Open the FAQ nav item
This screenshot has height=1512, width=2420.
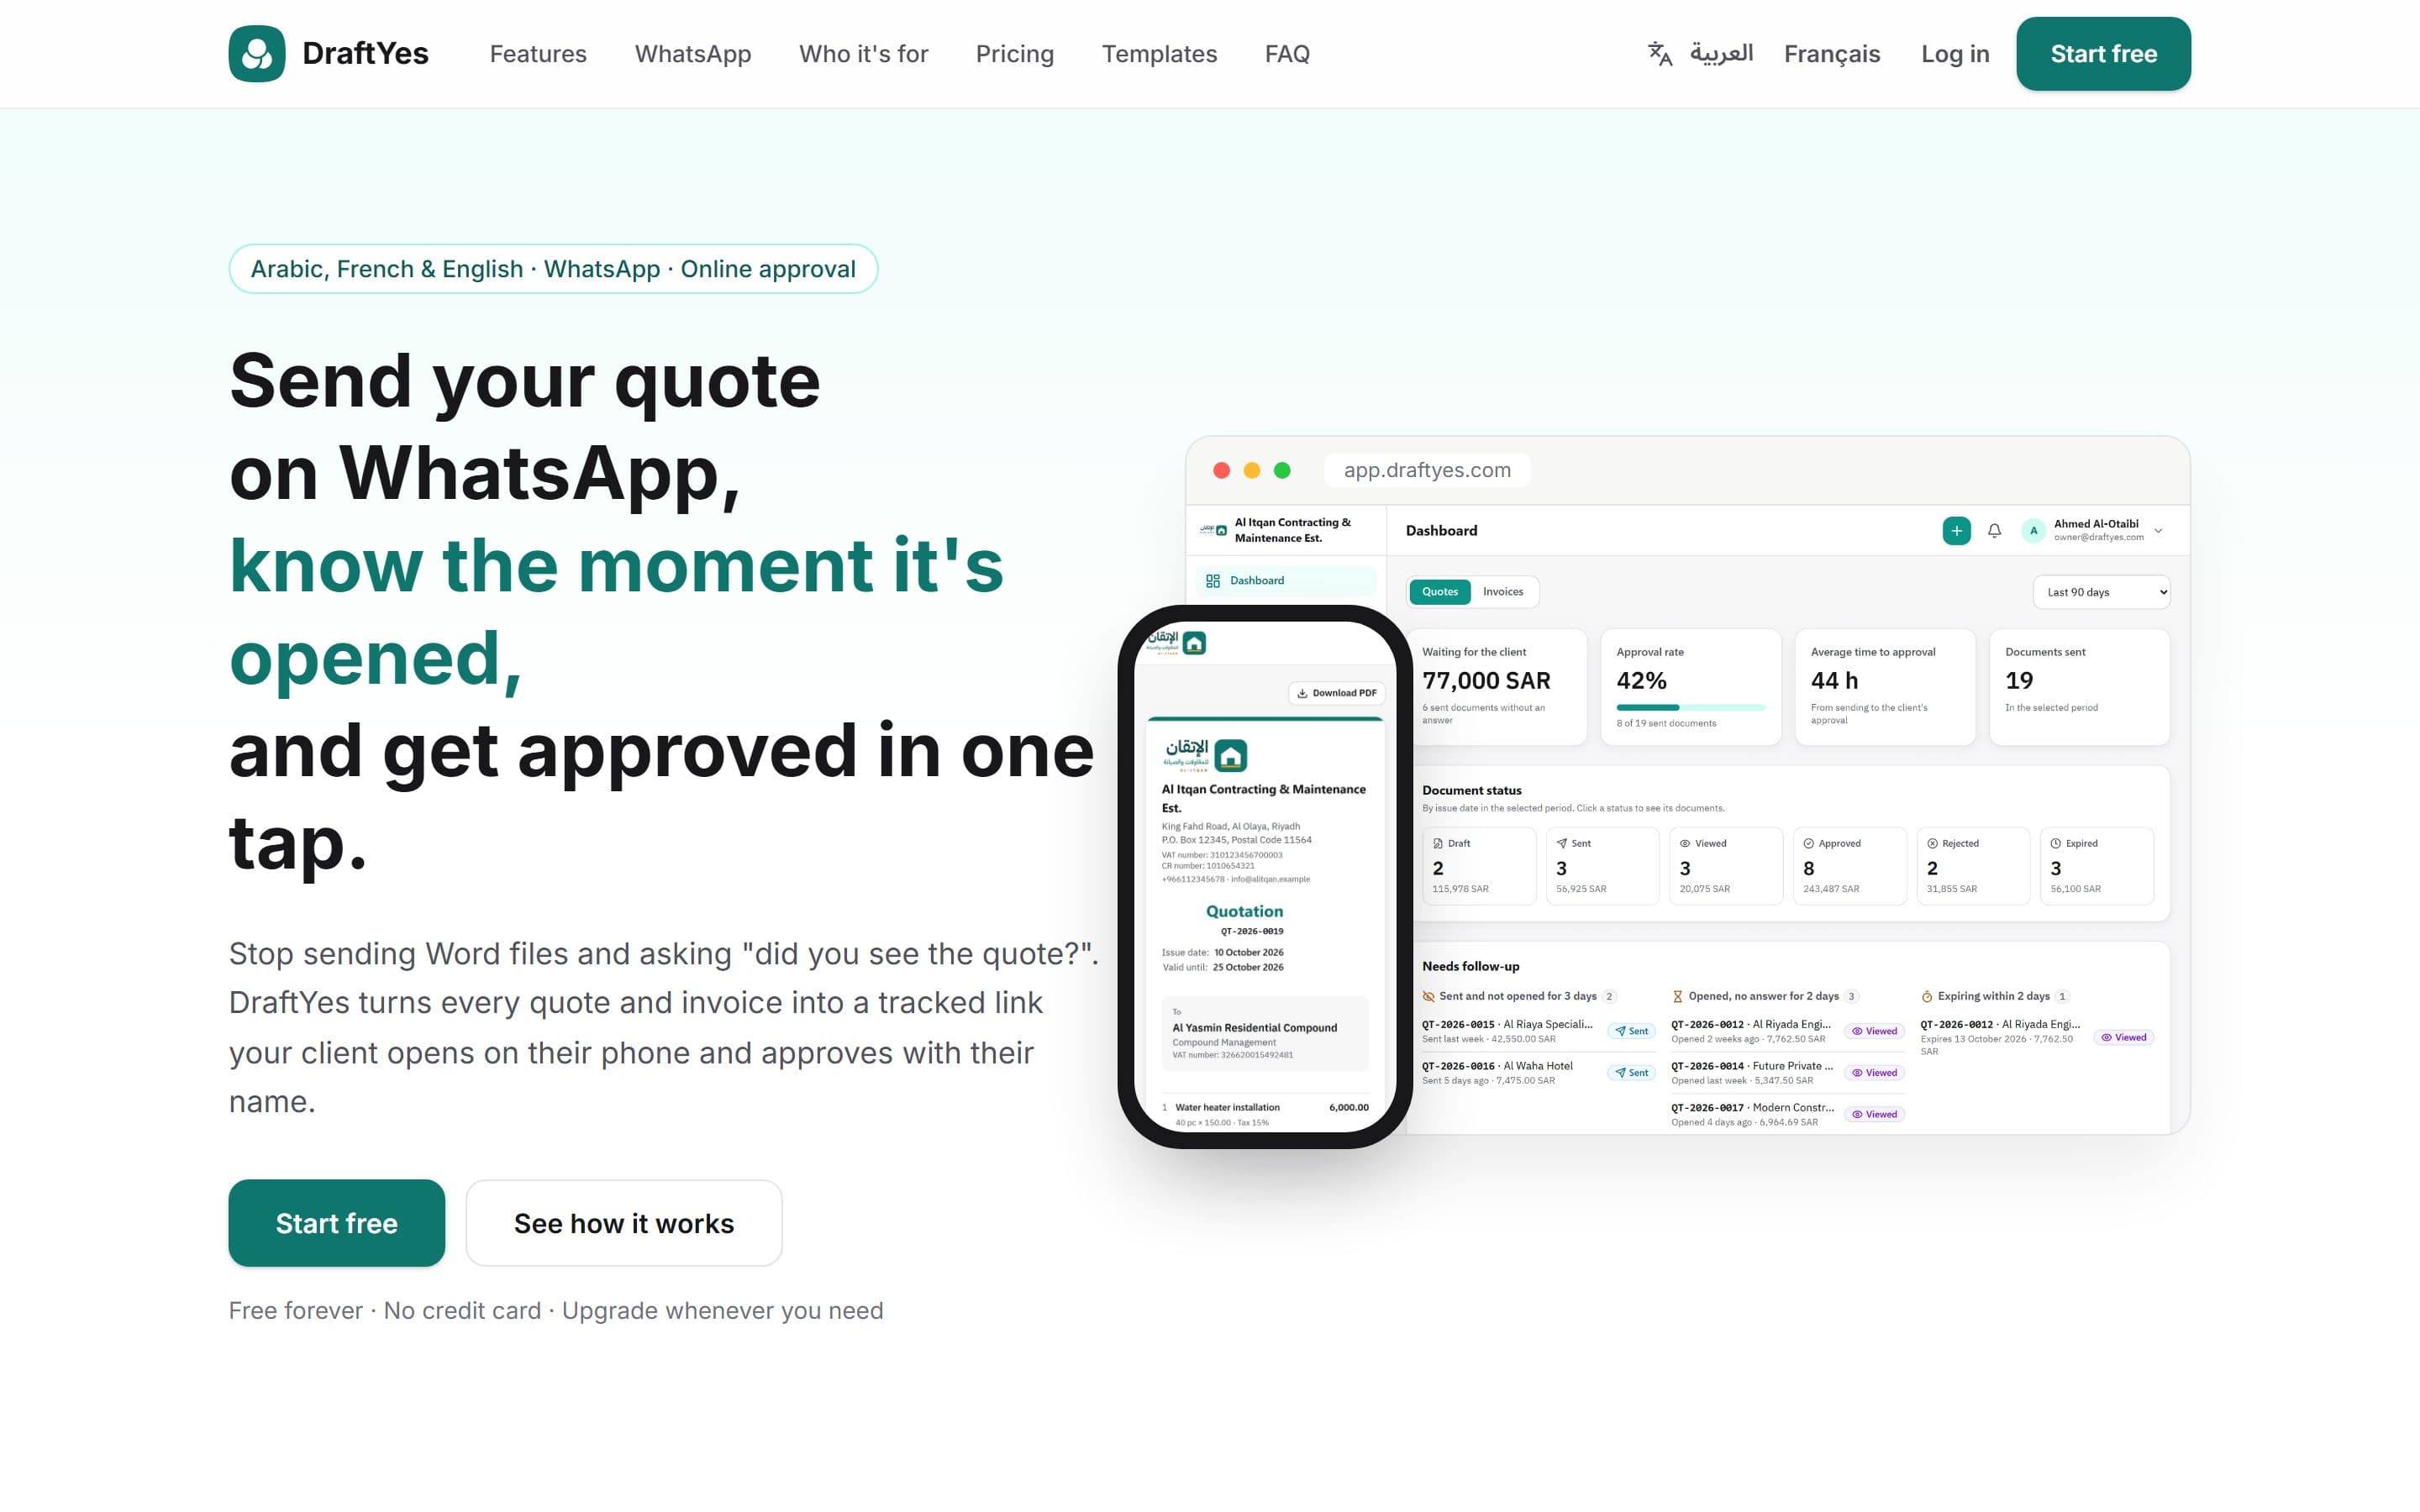[1287, 54]
